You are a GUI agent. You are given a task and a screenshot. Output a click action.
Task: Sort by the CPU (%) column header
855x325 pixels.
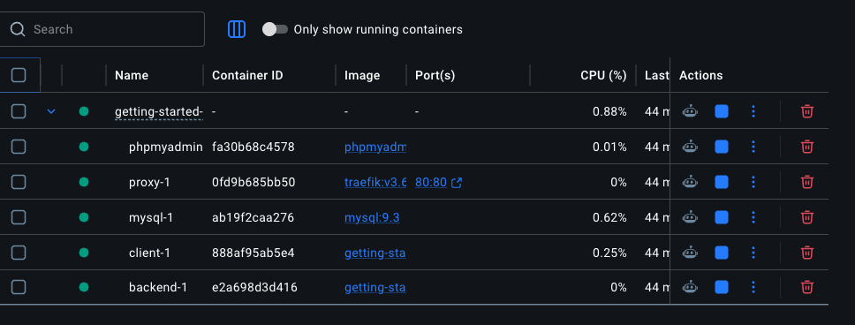point(603,75)
